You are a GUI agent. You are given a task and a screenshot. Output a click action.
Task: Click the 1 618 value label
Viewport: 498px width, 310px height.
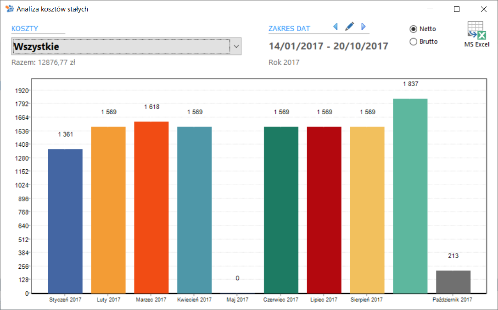[x=152, y=107]
